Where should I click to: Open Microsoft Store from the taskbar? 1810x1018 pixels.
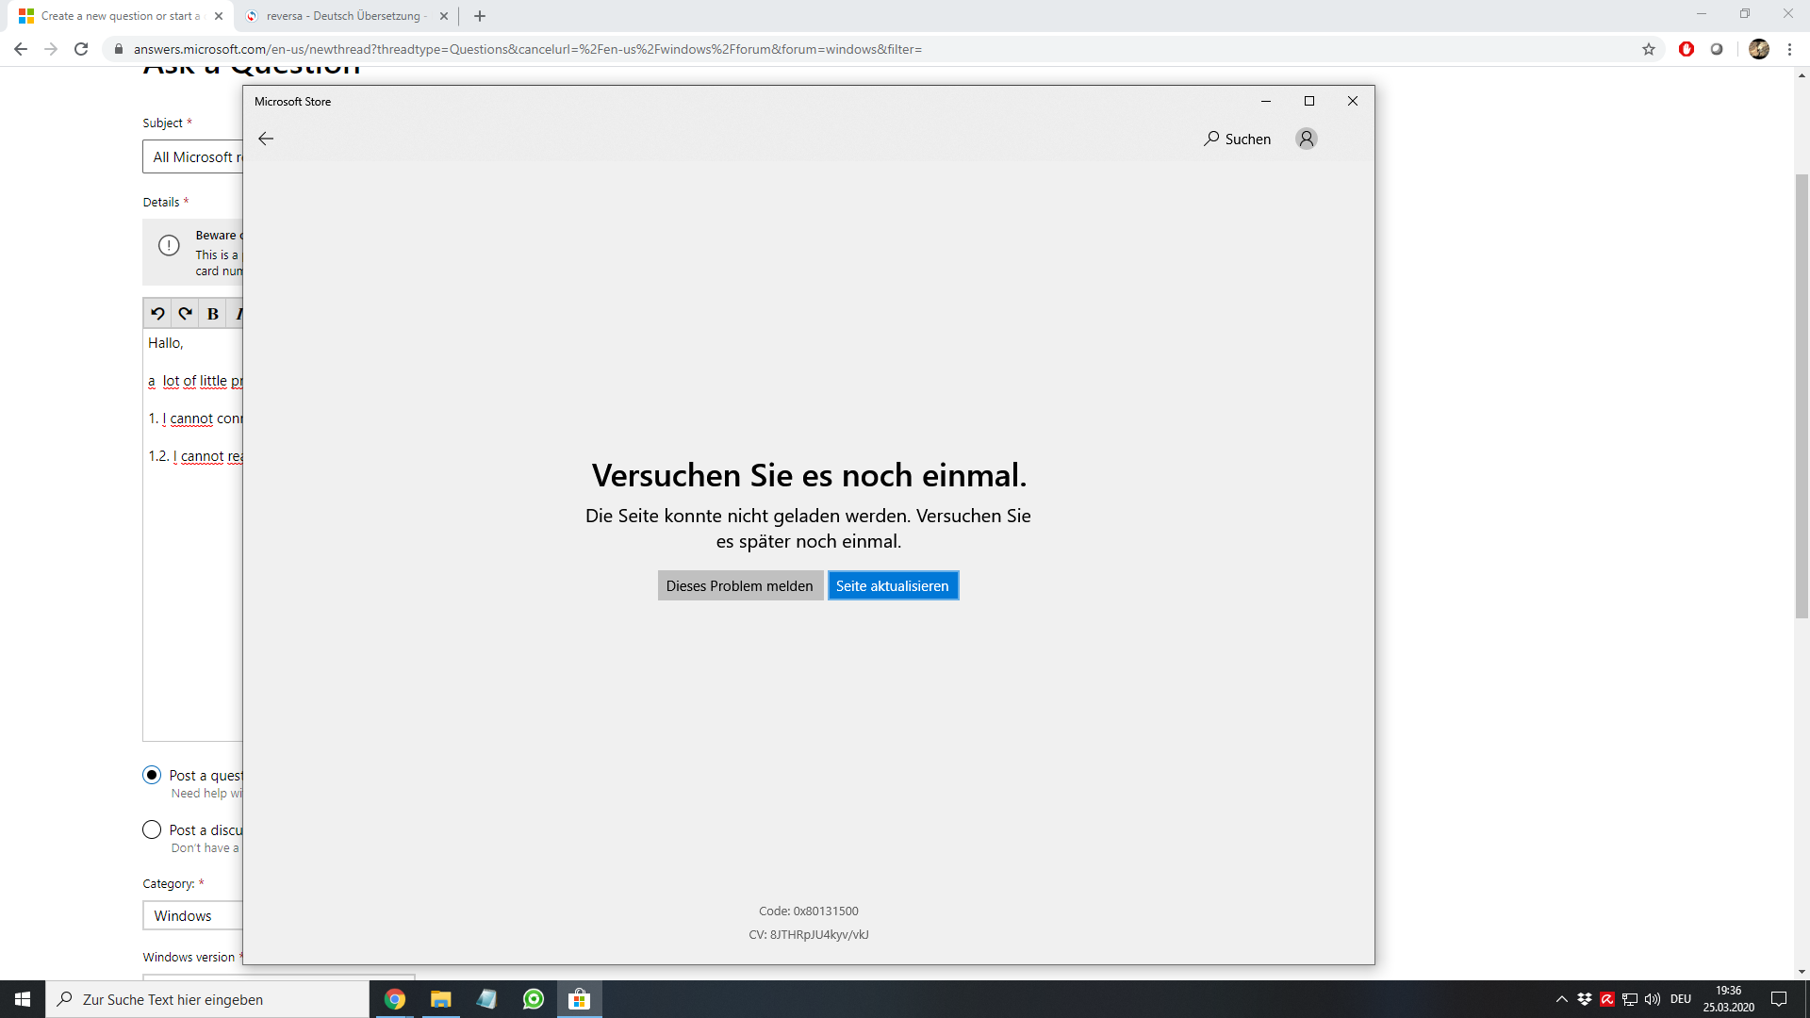point(579,999)
